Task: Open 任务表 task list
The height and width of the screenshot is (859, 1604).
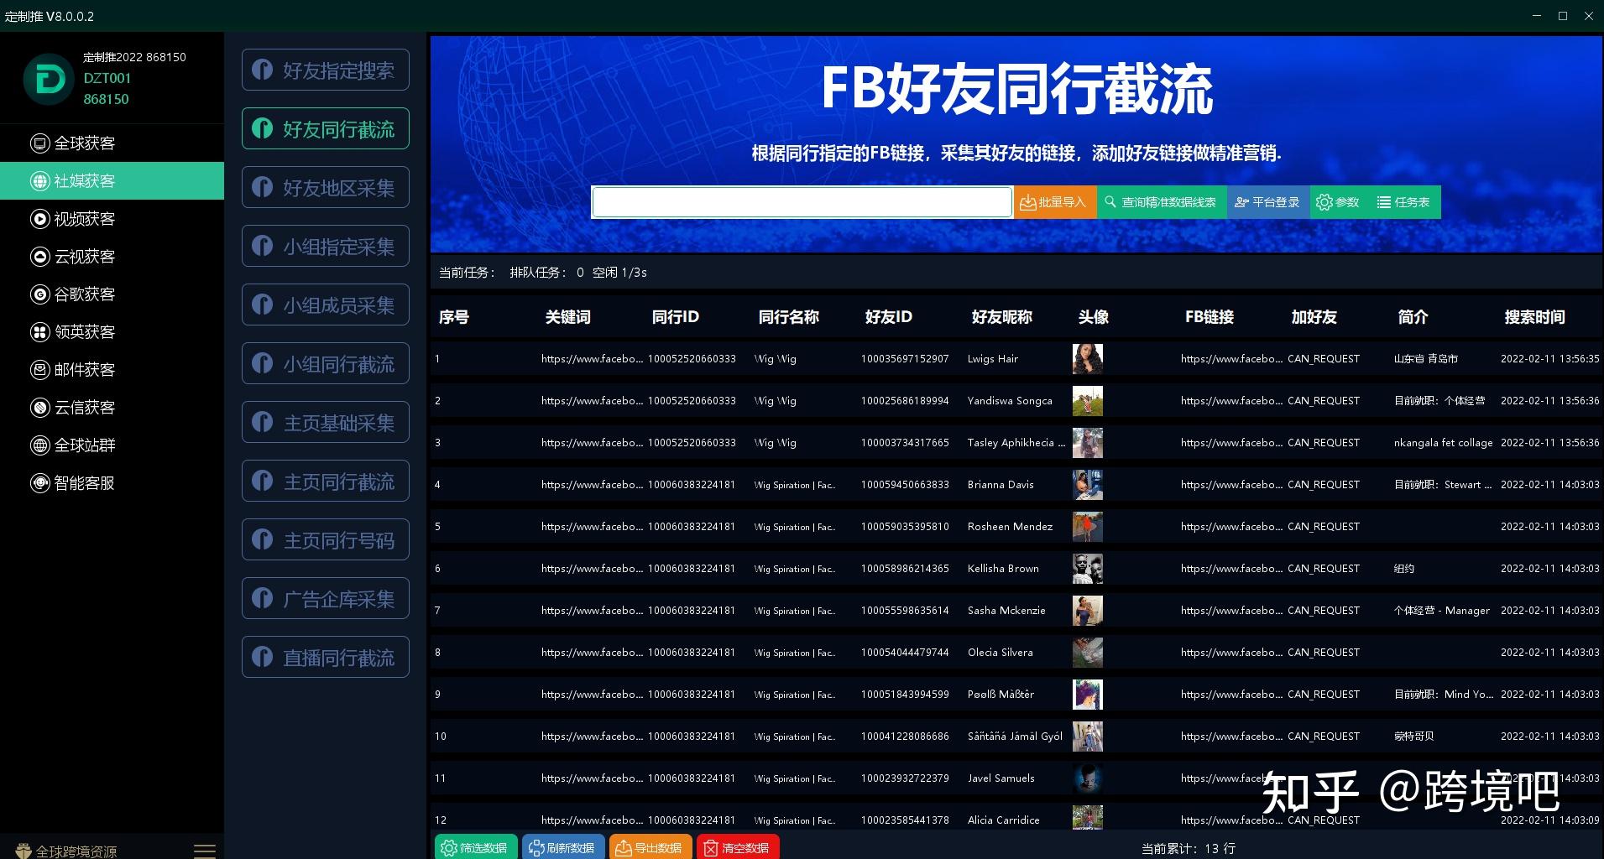Action: [1403, 202]
